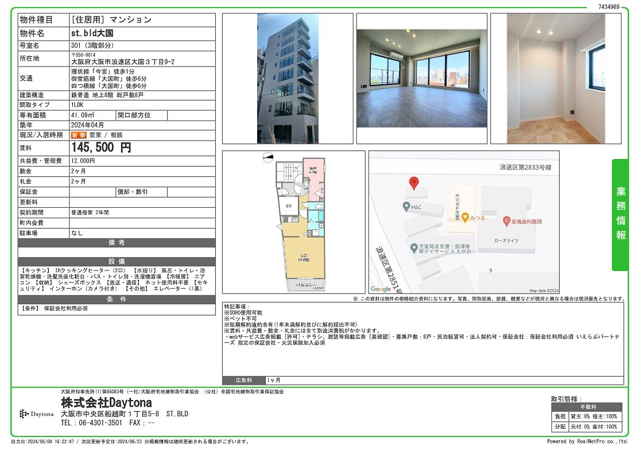Screen dimensions: 643x449
Task: Select the 広告料 value 1ヶ月
Action: pos(273,381)
